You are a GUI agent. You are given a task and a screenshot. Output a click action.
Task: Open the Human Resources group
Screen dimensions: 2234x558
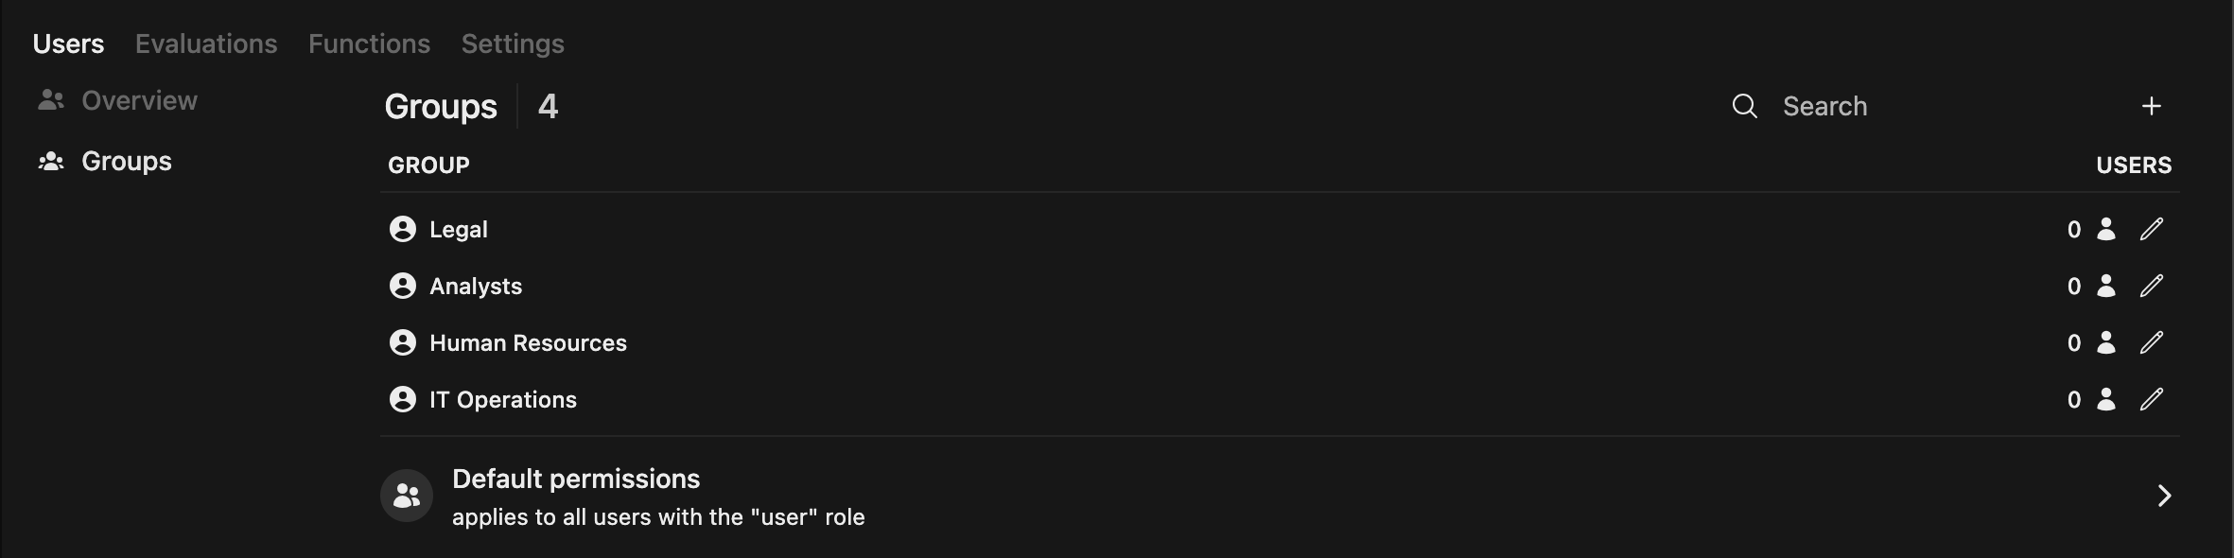(528, 342)
